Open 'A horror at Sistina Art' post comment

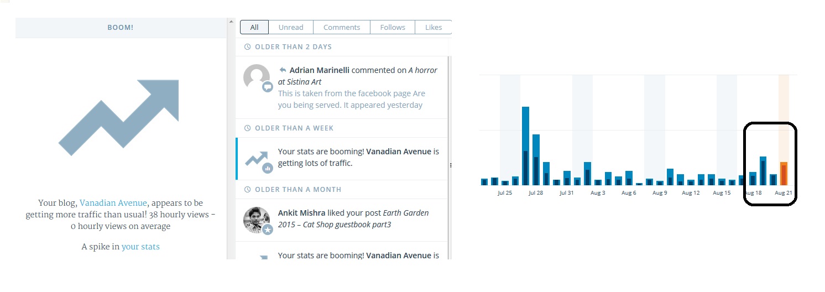357,76
